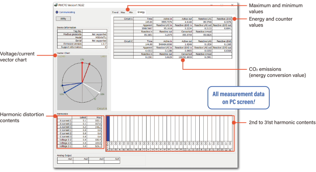Click the blue Communicating status indicator
This screenshot has height=172, width=316.
click(57, 12)
